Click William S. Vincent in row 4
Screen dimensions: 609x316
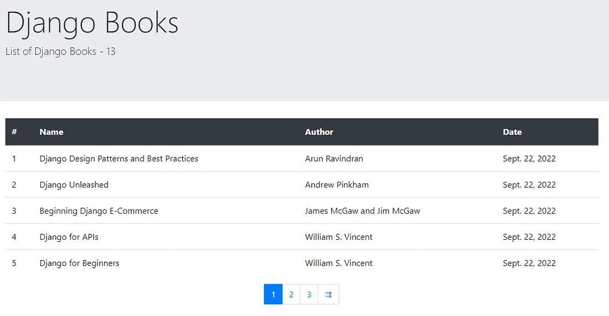[339, 237]
